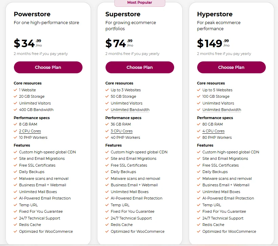The height and width of the screenshot is (246, 278).
Task: Open "Unlimited Bandwidth" tooltip link in Superstore
Action: coord(129,110)
